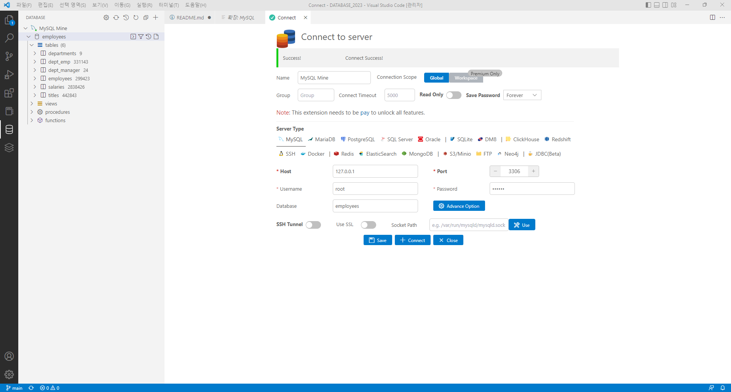
Task: Select Redis server type
Action: tap(344, 154)
